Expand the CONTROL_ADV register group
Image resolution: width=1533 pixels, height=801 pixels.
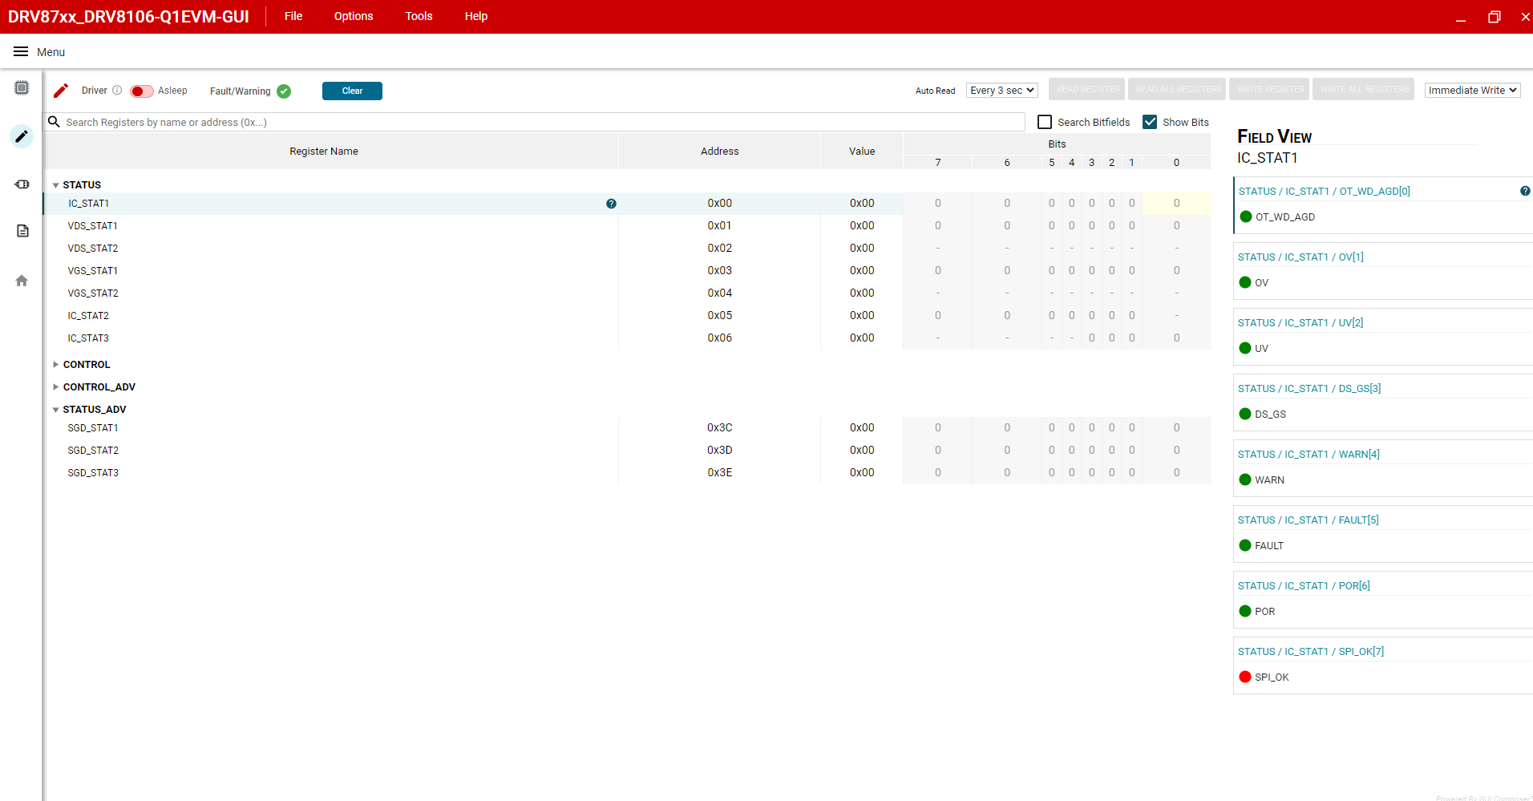pos(56,387)
